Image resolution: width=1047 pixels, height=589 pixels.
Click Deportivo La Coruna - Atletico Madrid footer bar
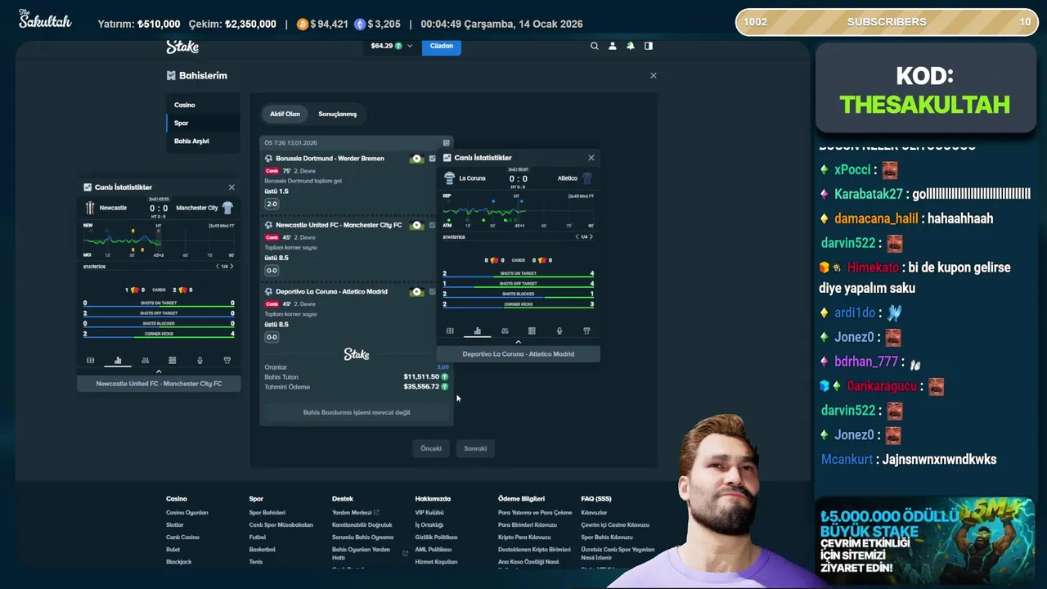point(518,354)
